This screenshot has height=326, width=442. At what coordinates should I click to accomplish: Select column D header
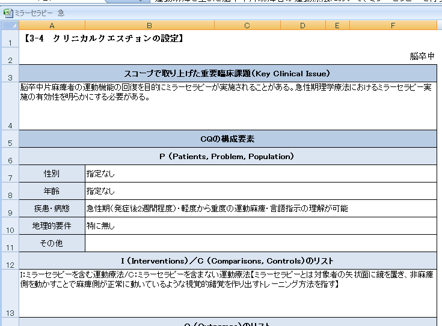click(302, 25)
